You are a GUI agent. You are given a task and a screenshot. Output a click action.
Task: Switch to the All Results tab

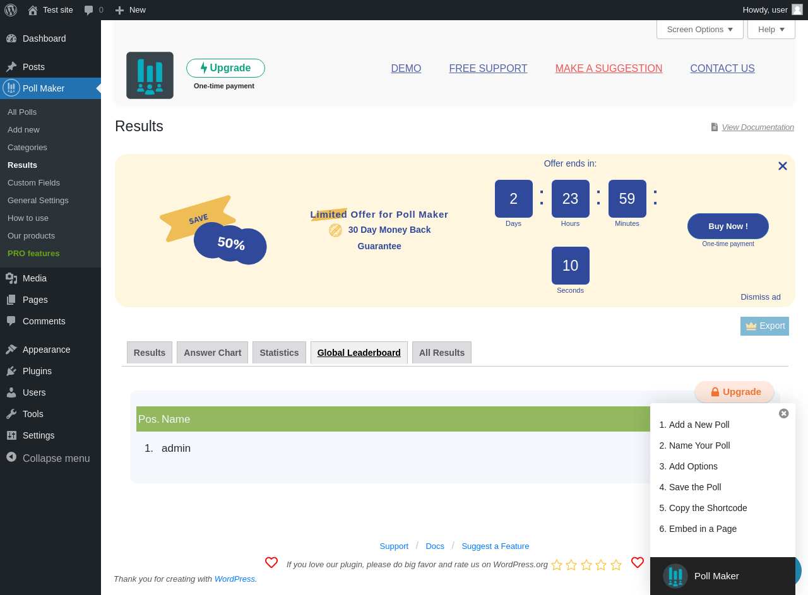coord(442,353)
